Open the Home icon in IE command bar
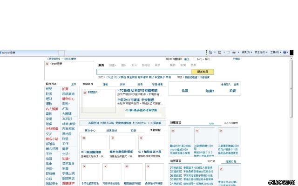The height and width of the screenshot is (186, 298). click(210, 52)
